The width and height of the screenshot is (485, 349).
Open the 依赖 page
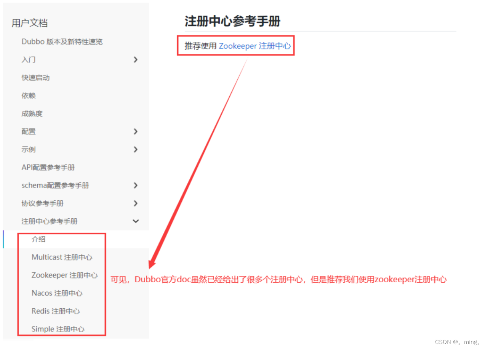tap(29, 96)
